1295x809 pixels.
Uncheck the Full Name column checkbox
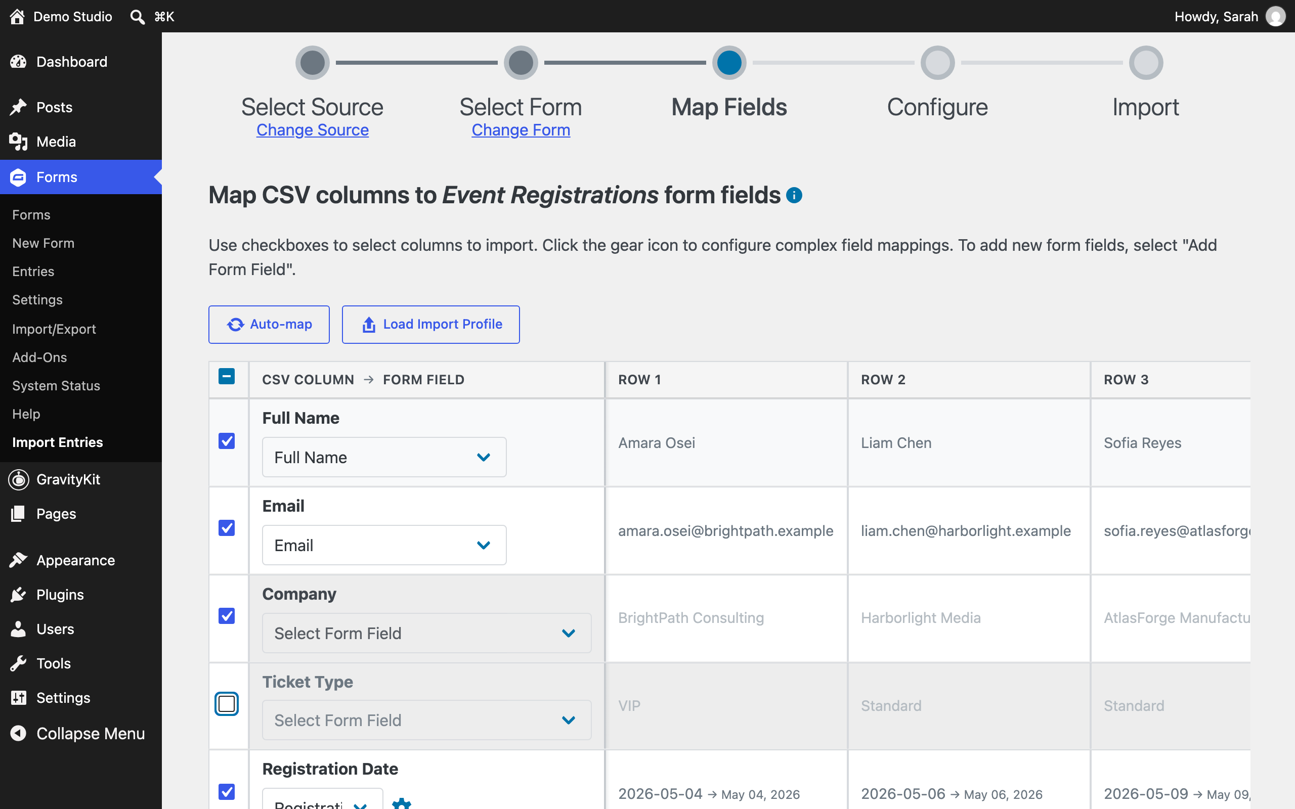coord(227,441)
